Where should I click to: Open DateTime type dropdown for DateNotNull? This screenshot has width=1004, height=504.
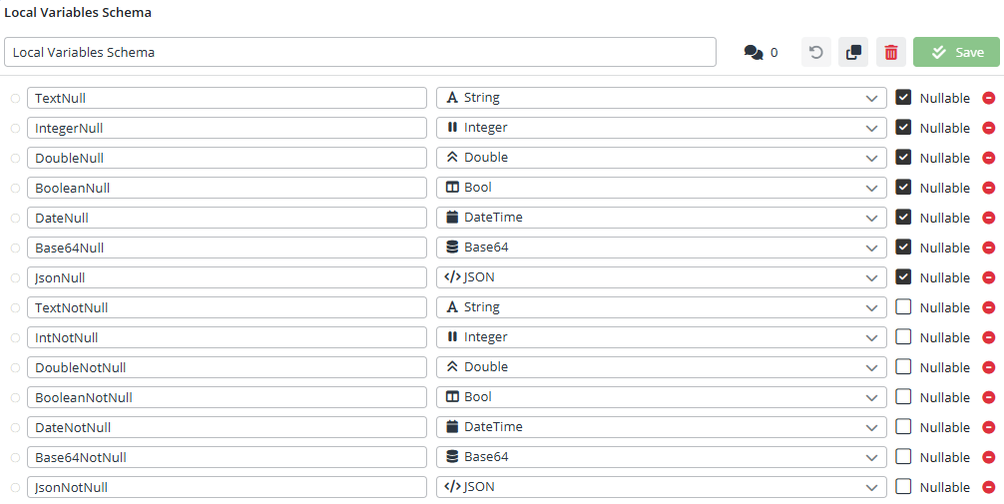coord(661,427)
